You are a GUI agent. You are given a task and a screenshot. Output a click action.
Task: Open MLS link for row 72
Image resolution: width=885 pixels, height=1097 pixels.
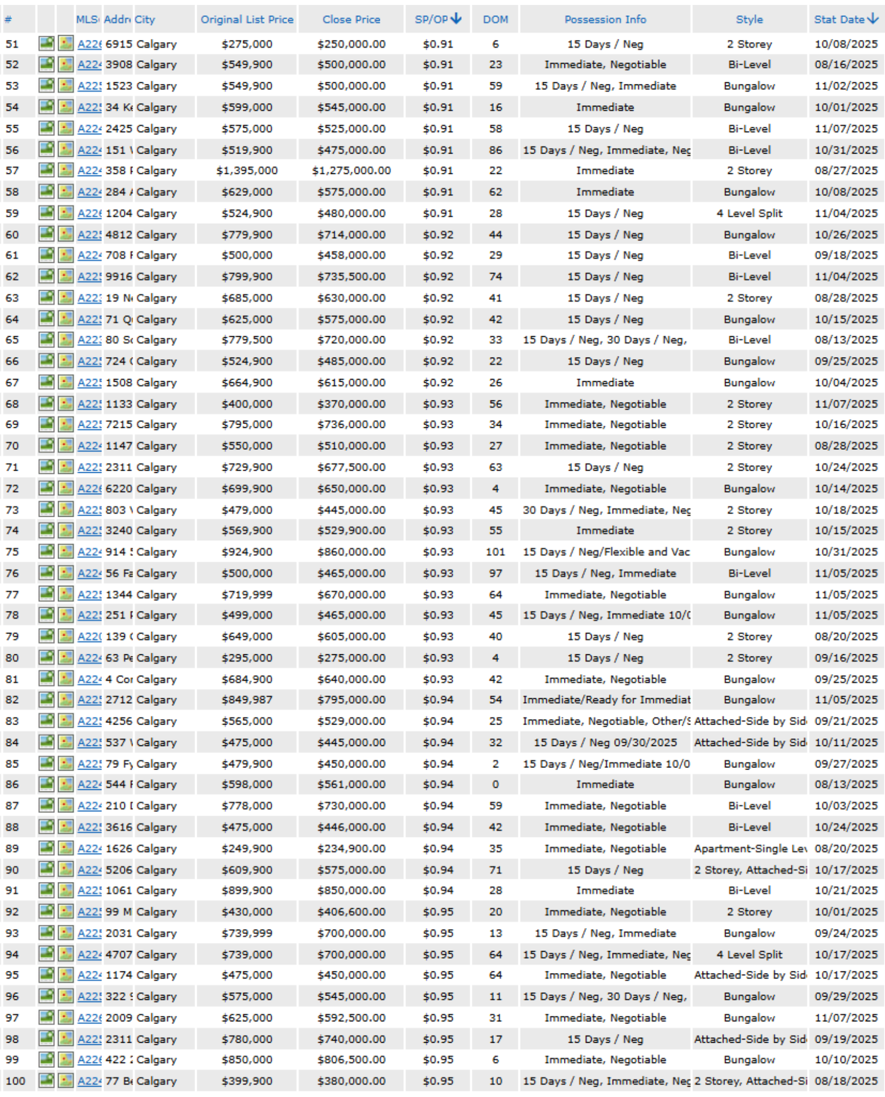click(89, 489)
